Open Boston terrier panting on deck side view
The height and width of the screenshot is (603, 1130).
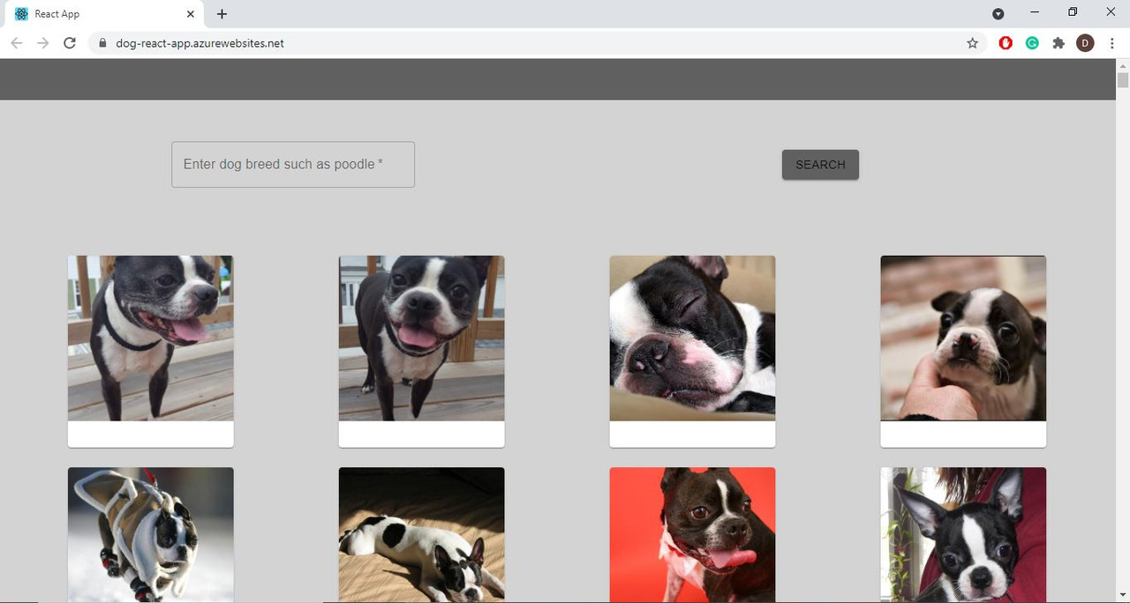pos(151,339)
